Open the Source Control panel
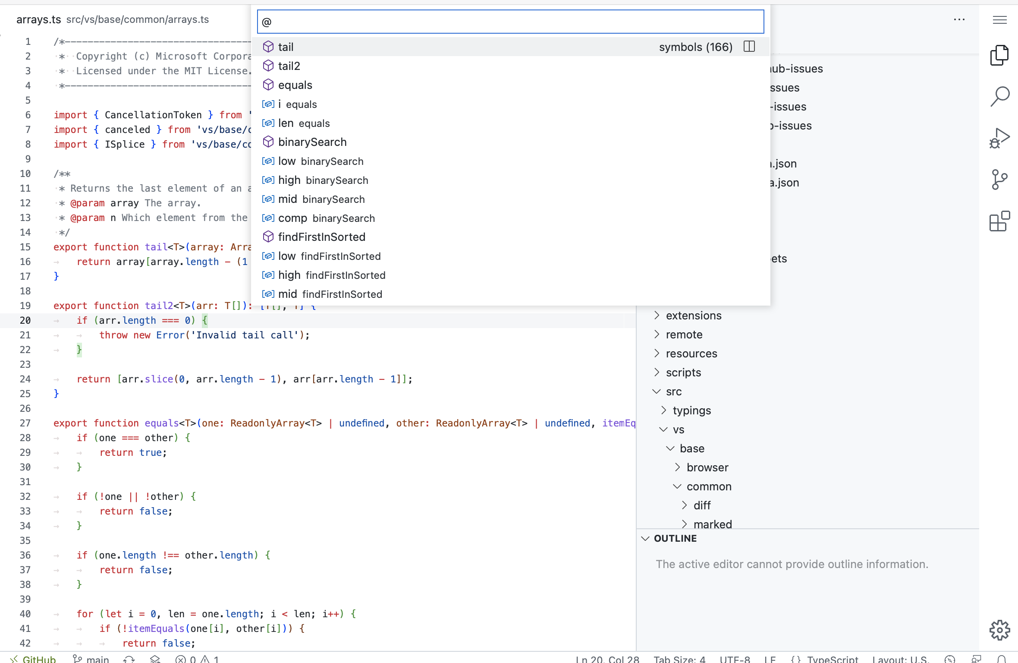The image size is (1018, 663). [x=1000, y=179]
